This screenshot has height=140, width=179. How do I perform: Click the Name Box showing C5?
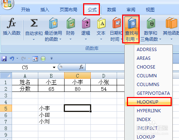[x=26, y=67]
